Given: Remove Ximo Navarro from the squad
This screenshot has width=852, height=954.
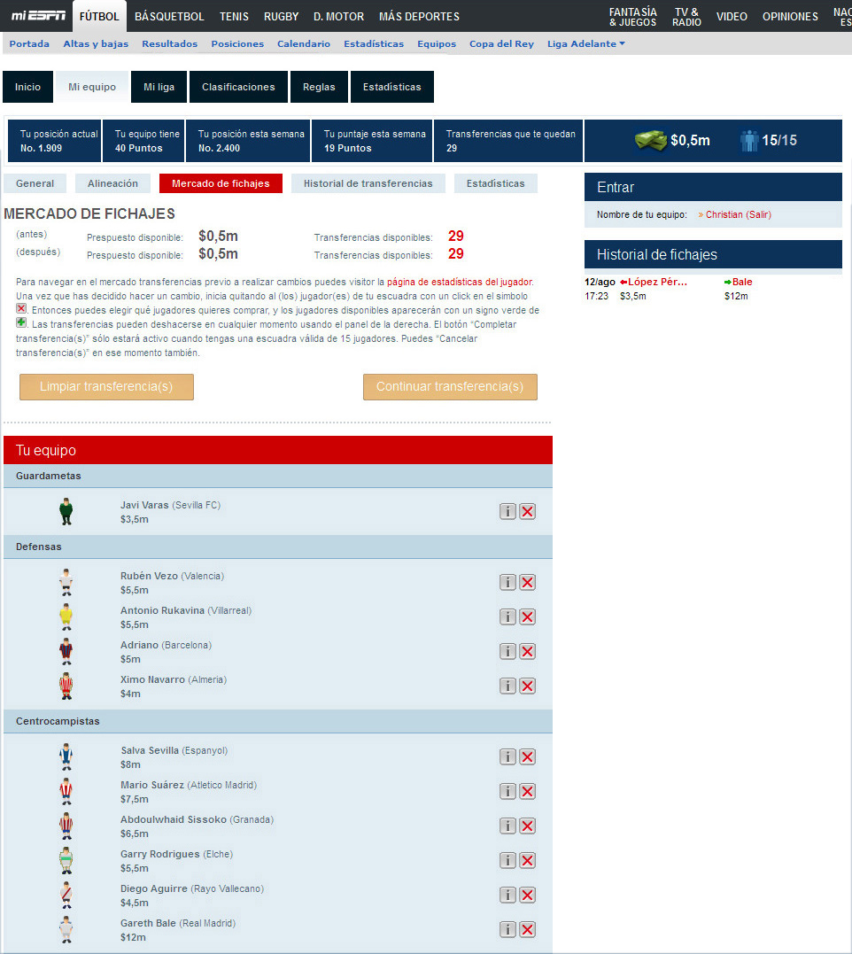Looking at the screenshot, I should 528,686.
